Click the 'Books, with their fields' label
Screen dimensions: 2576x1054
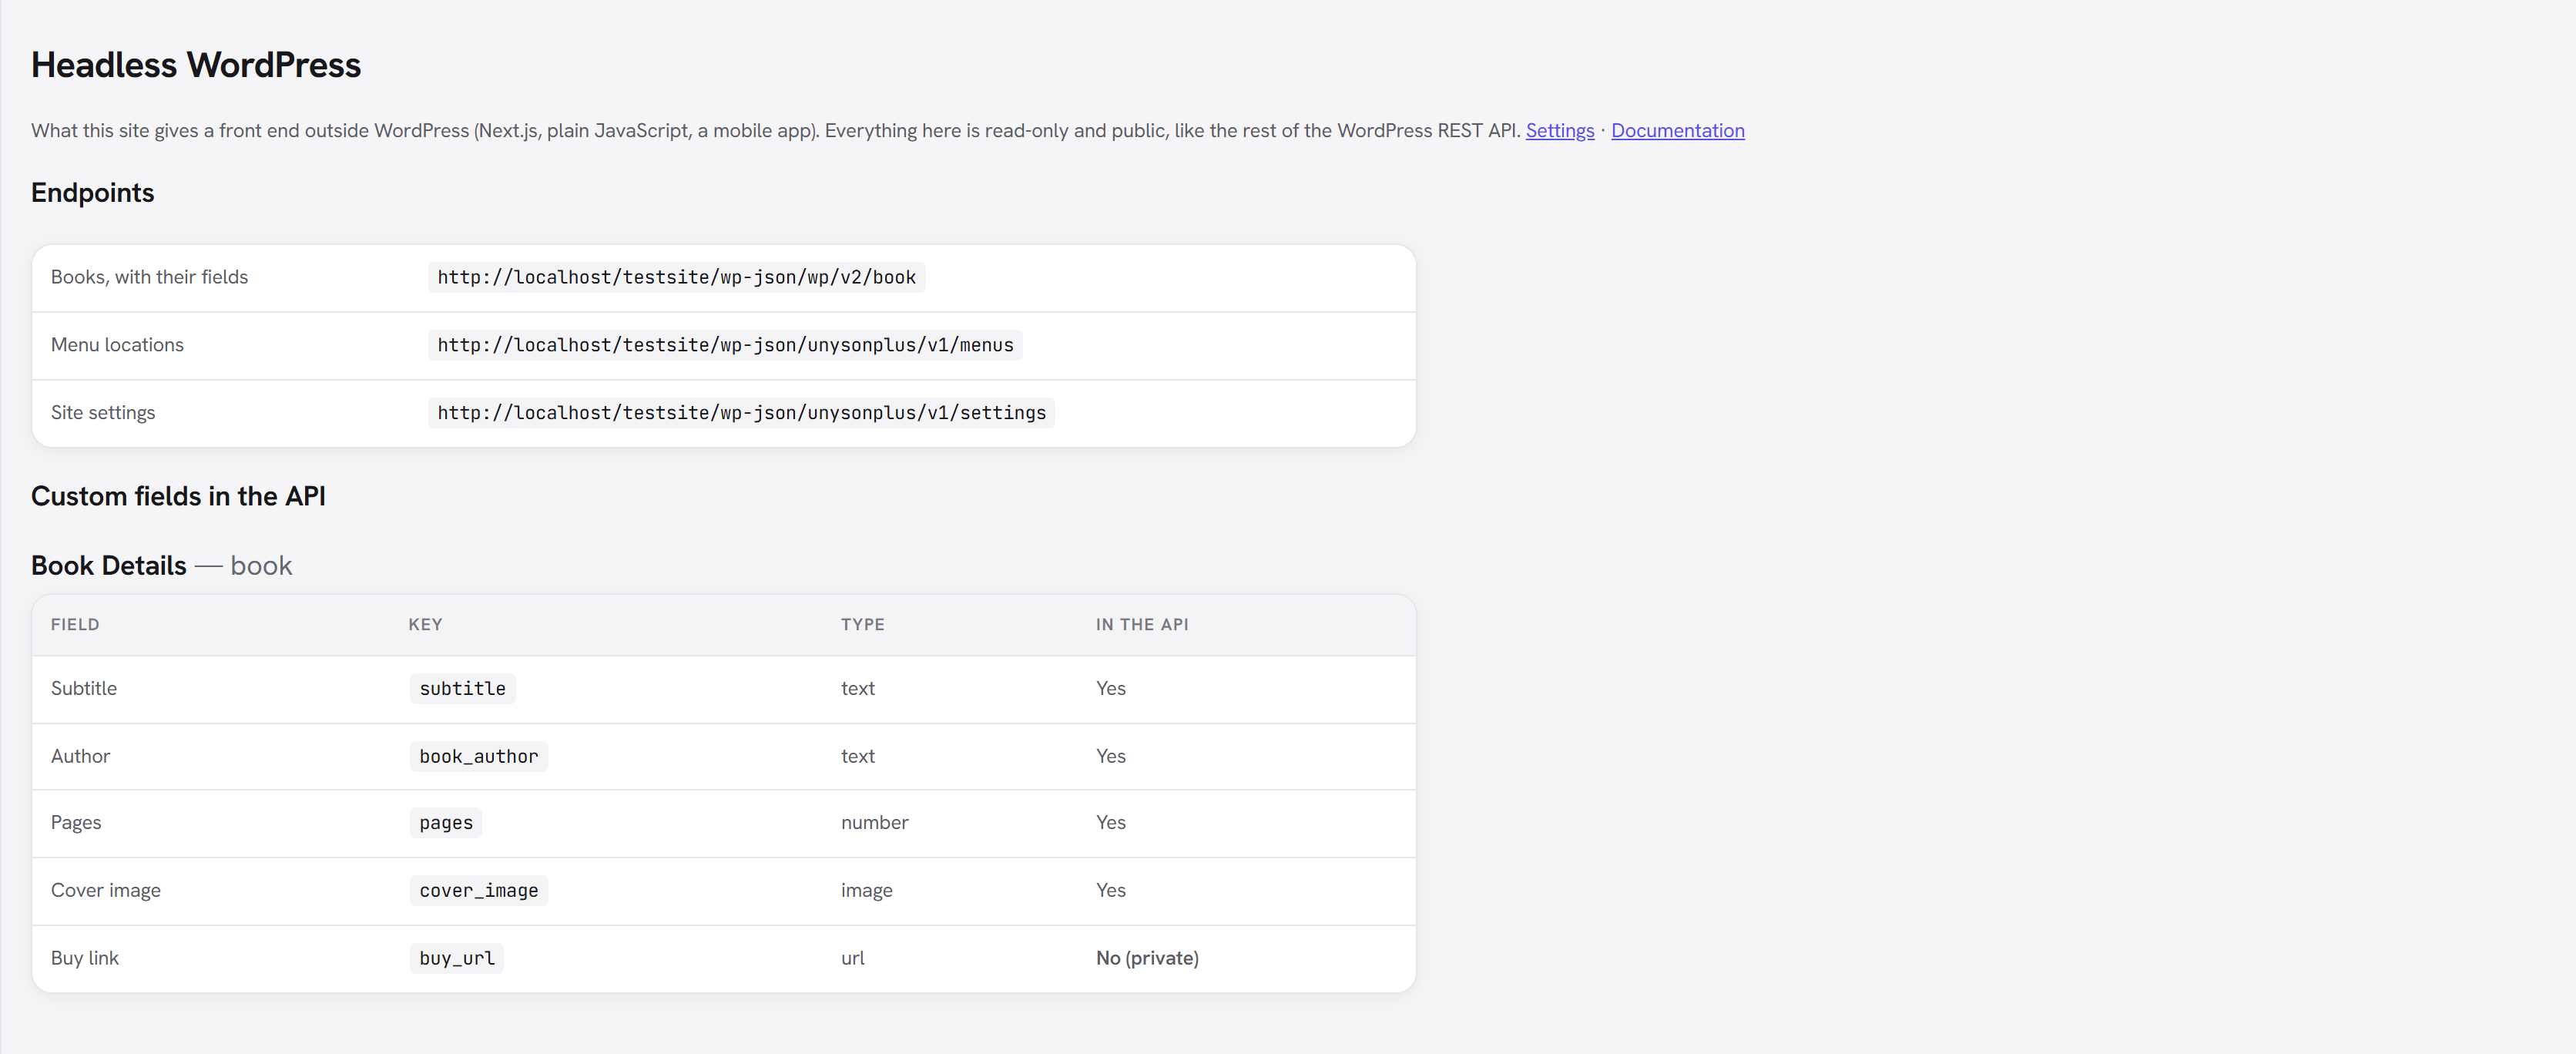click(149, 277)
